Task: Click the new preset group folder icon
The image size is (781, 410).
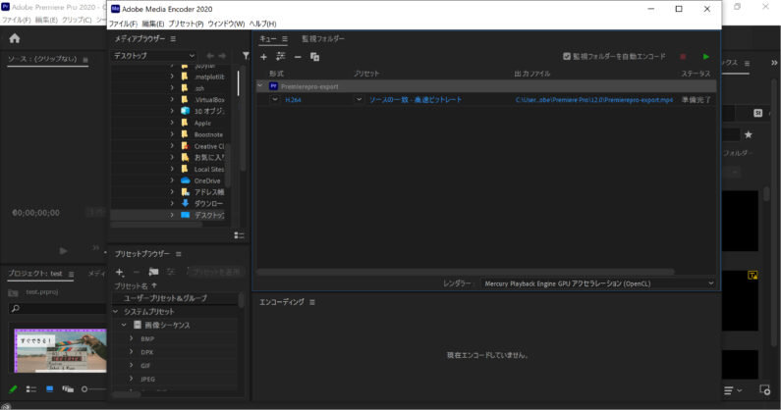Action: click(x=153, y=272)
